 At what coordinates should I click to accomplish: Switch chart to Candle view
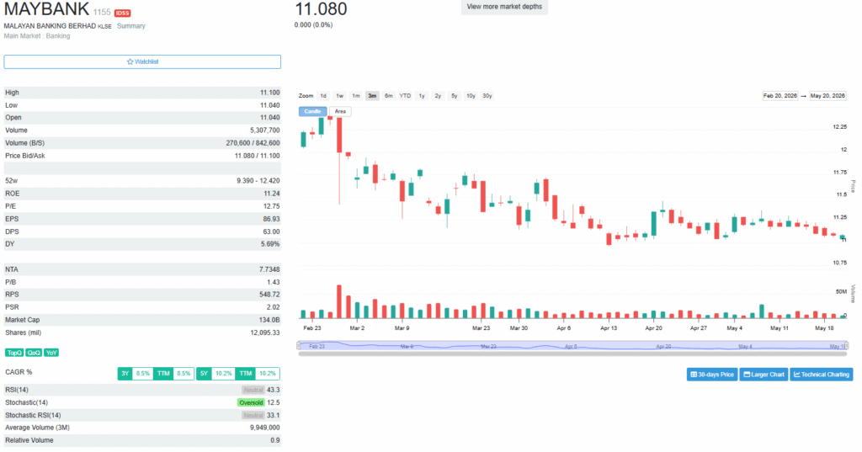pos(313,111)
